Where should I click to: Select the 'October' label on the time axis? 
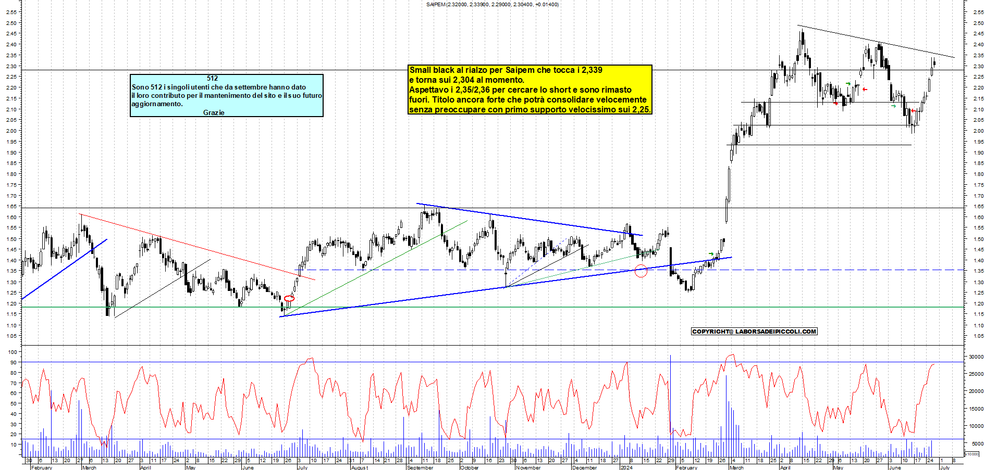tap(469, 467)
